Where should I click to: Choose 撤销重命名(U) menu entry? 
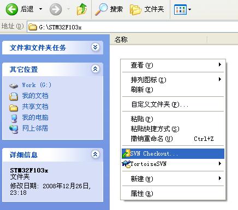pyautogui.click(x=173, y=139)
